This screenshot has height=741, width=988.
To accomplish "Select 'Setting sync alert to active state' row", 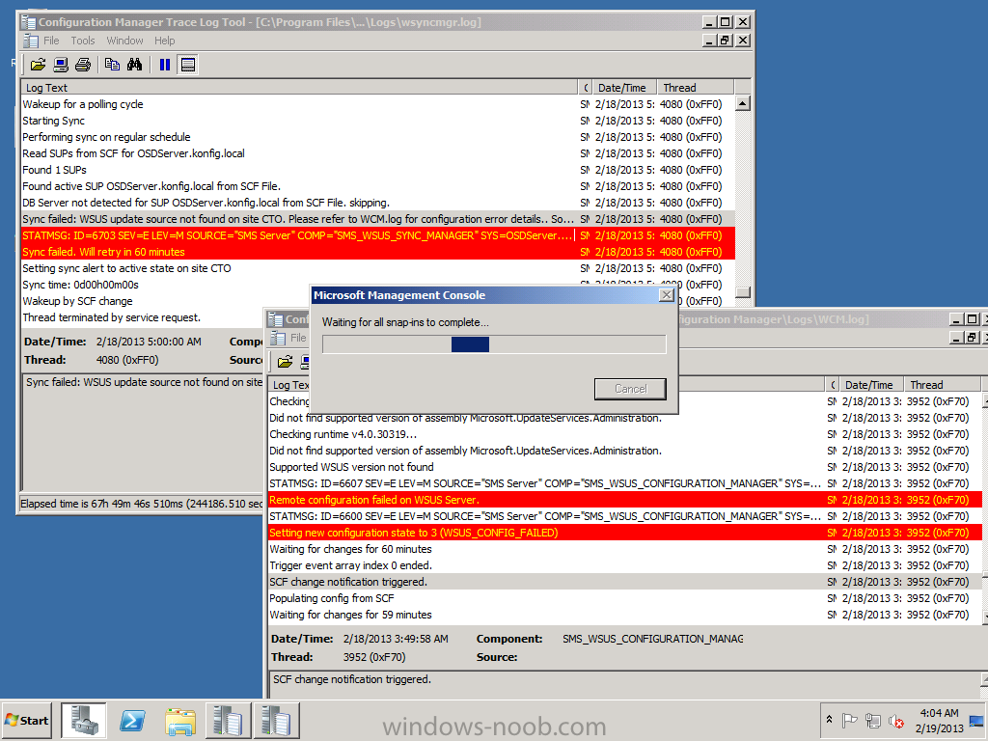I will coord(378,268).
